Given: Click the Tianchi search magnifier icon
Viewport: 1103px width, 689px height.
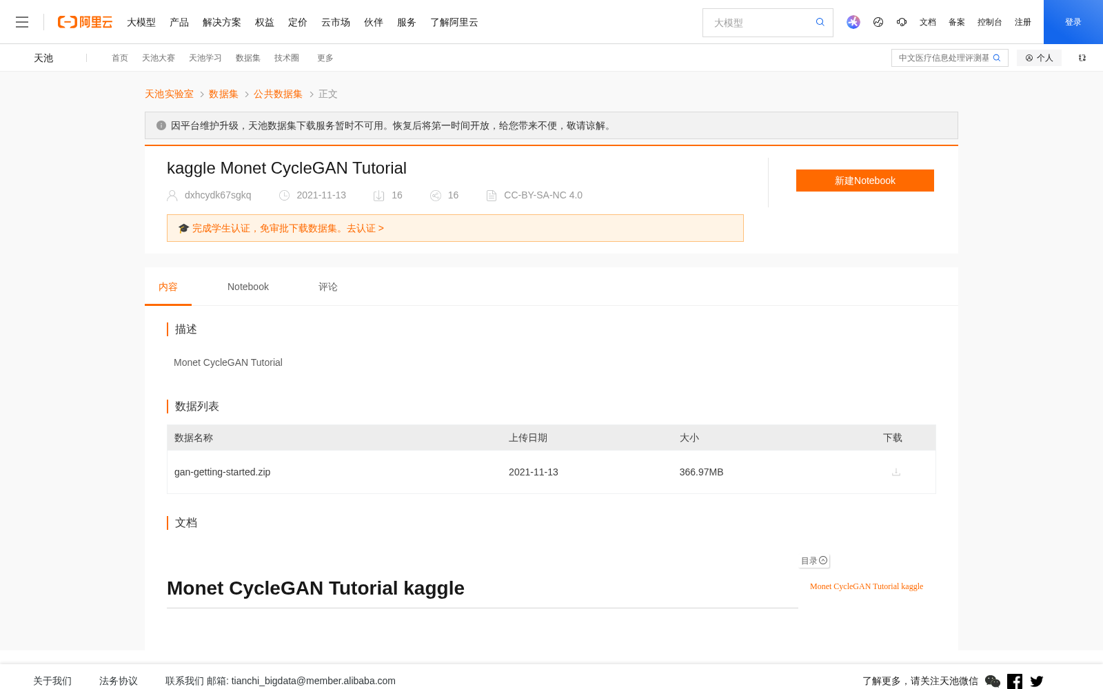Looking at the screenshot, I should point(997,58).
